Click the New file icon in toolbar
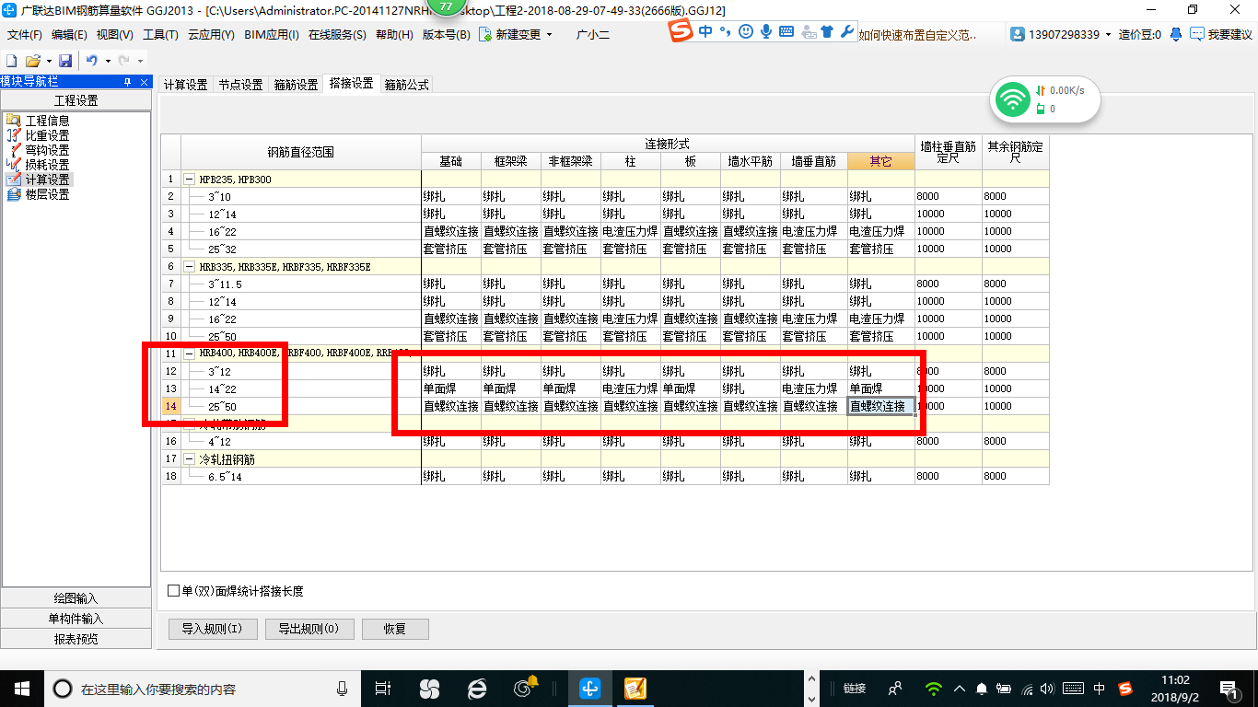The image size is (1258, 707). click(12, 61)
